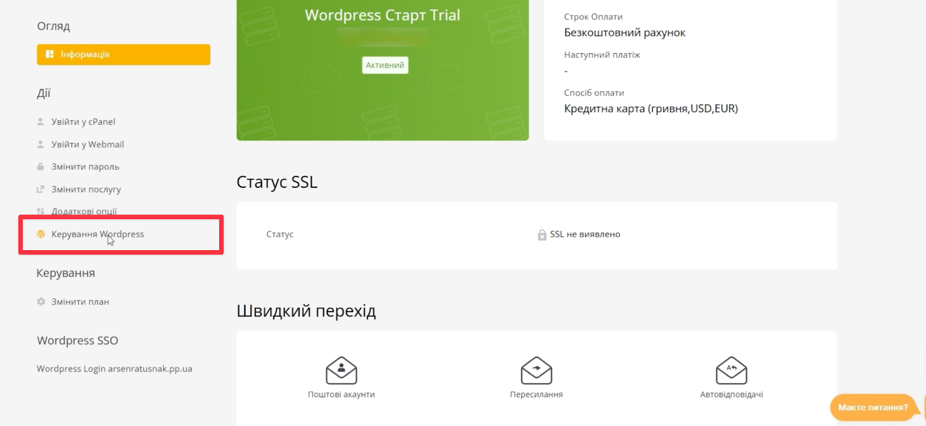The image size is (926, 426).
Task: Click the arrows icon beside Додаткові опції
Action: pos(41,212)
